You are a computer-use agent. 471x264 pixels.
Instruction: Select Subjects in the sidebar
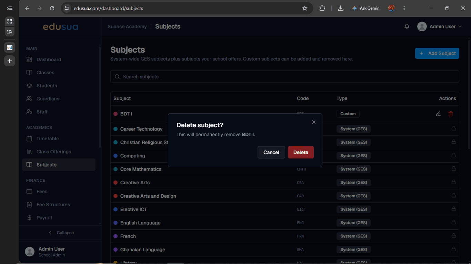59,165
